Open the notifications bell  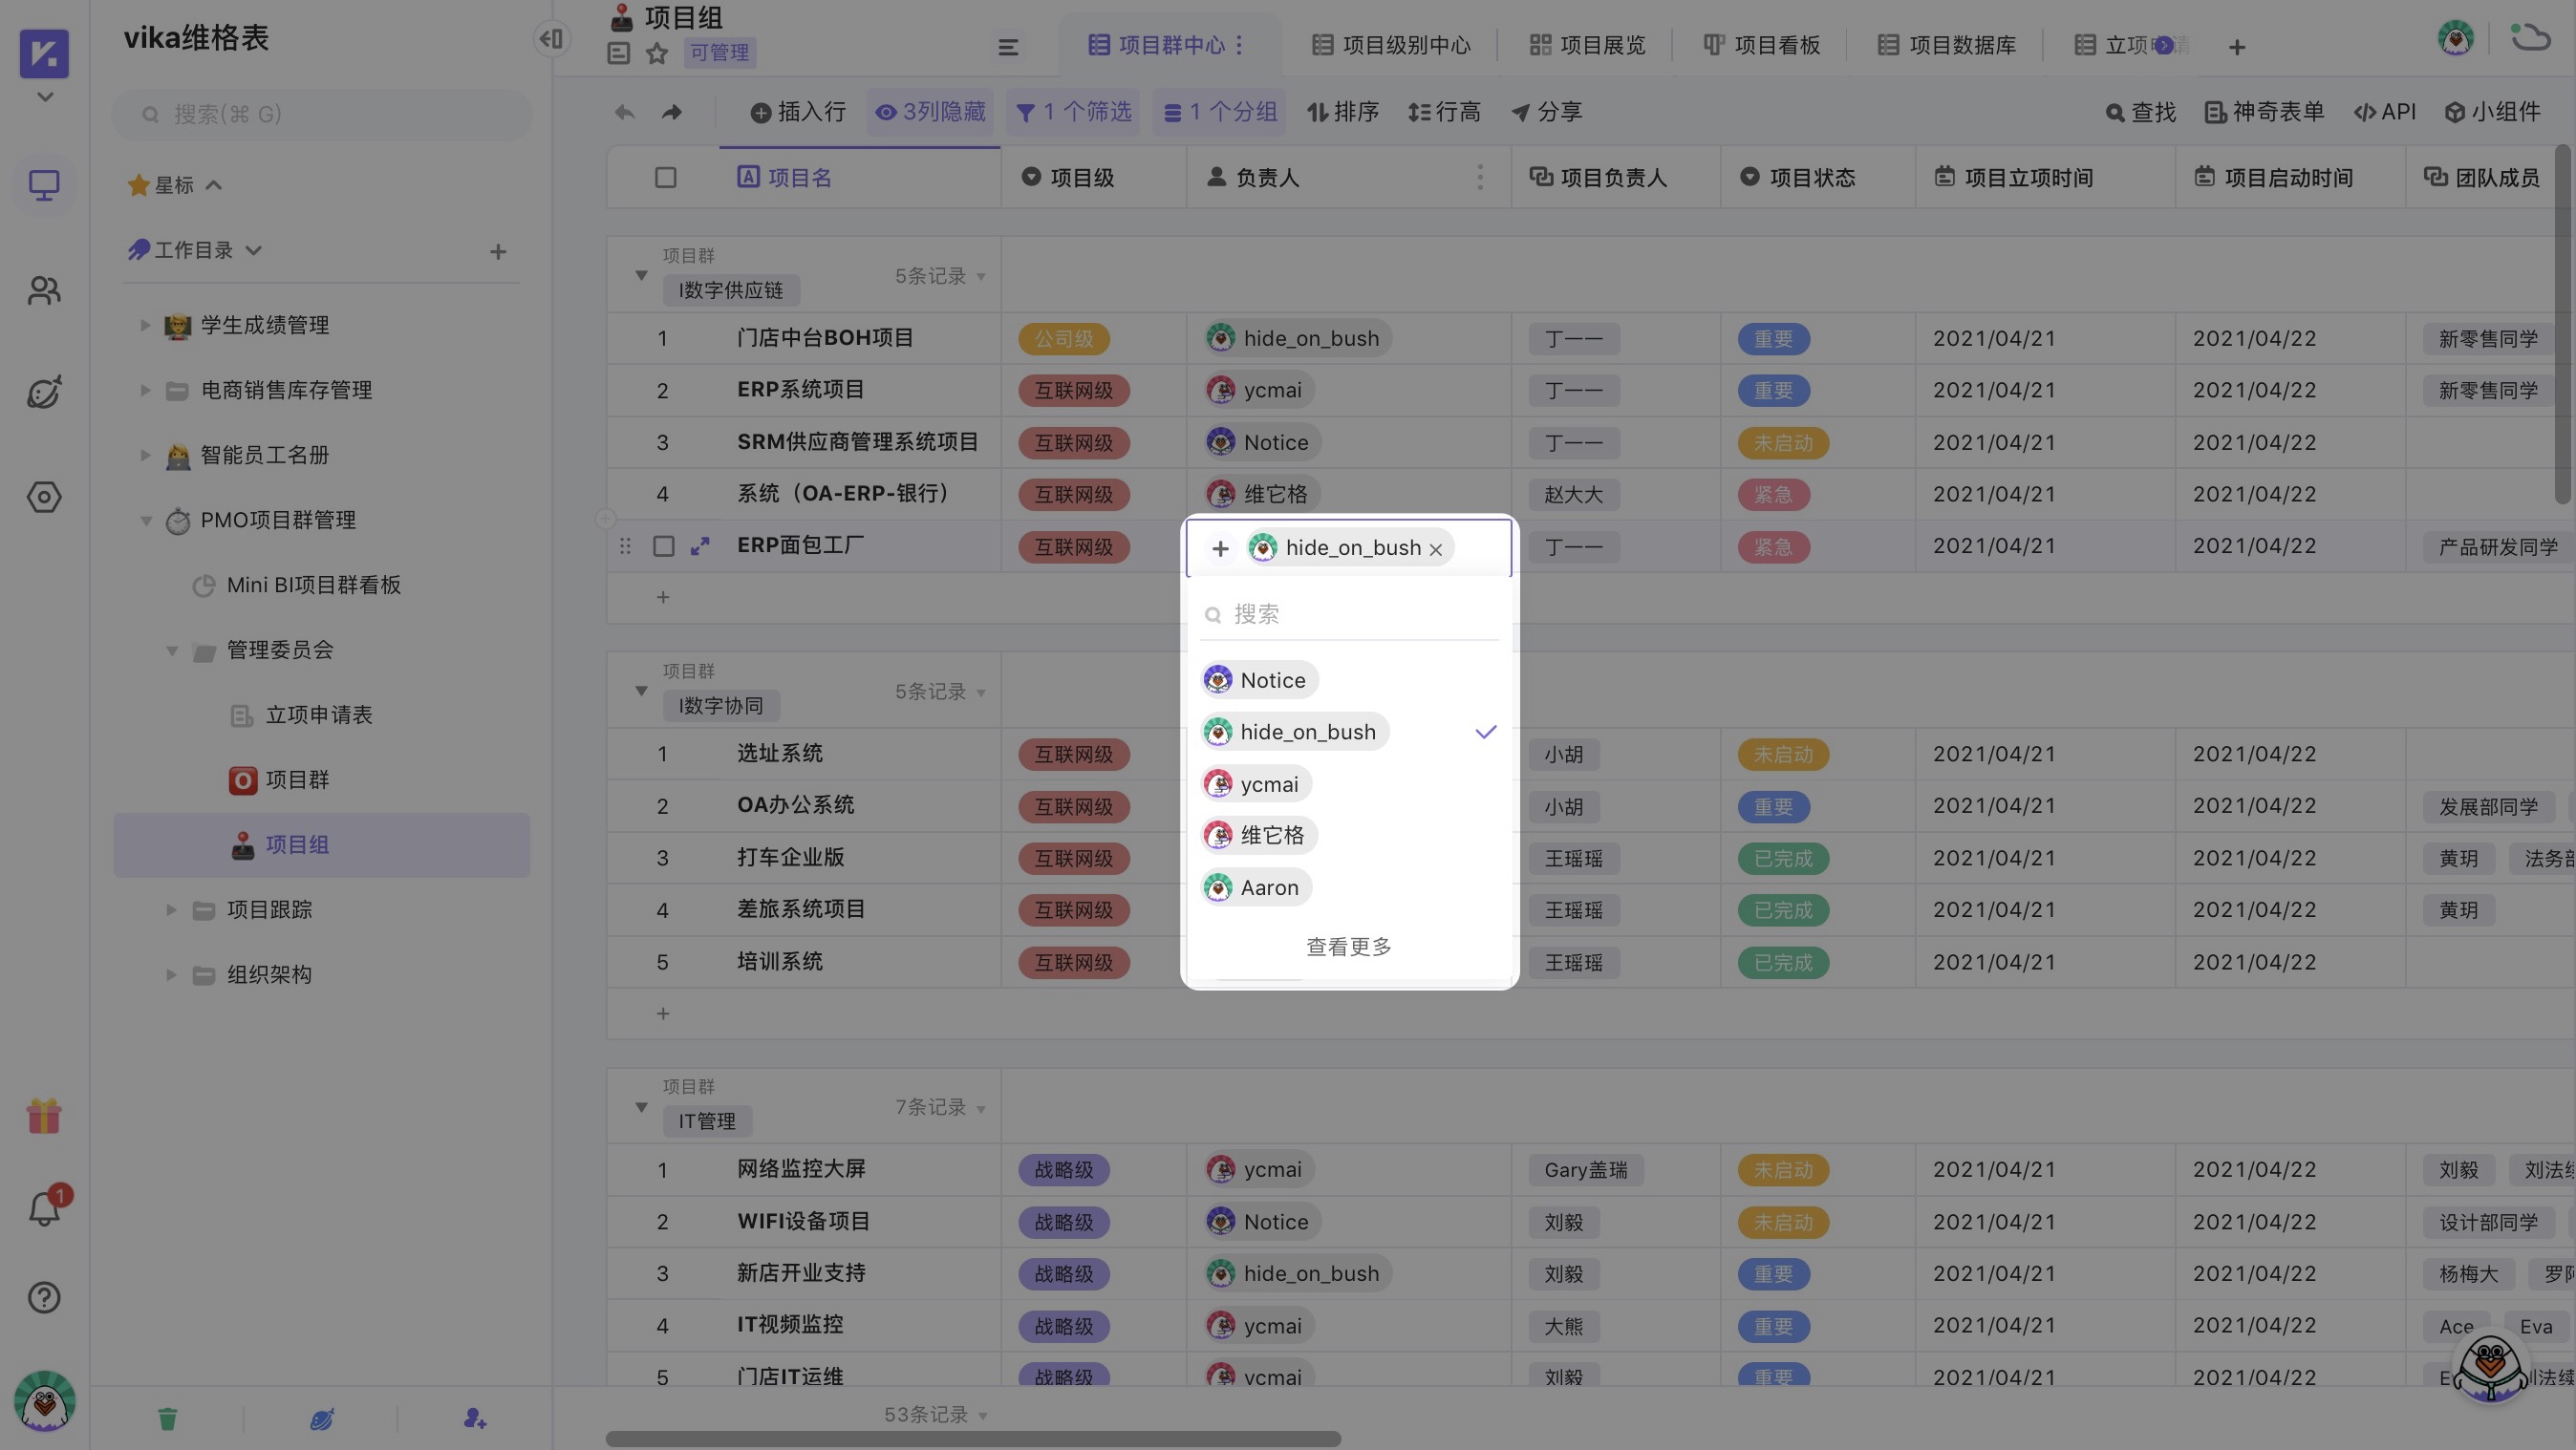click(44, 1208)
